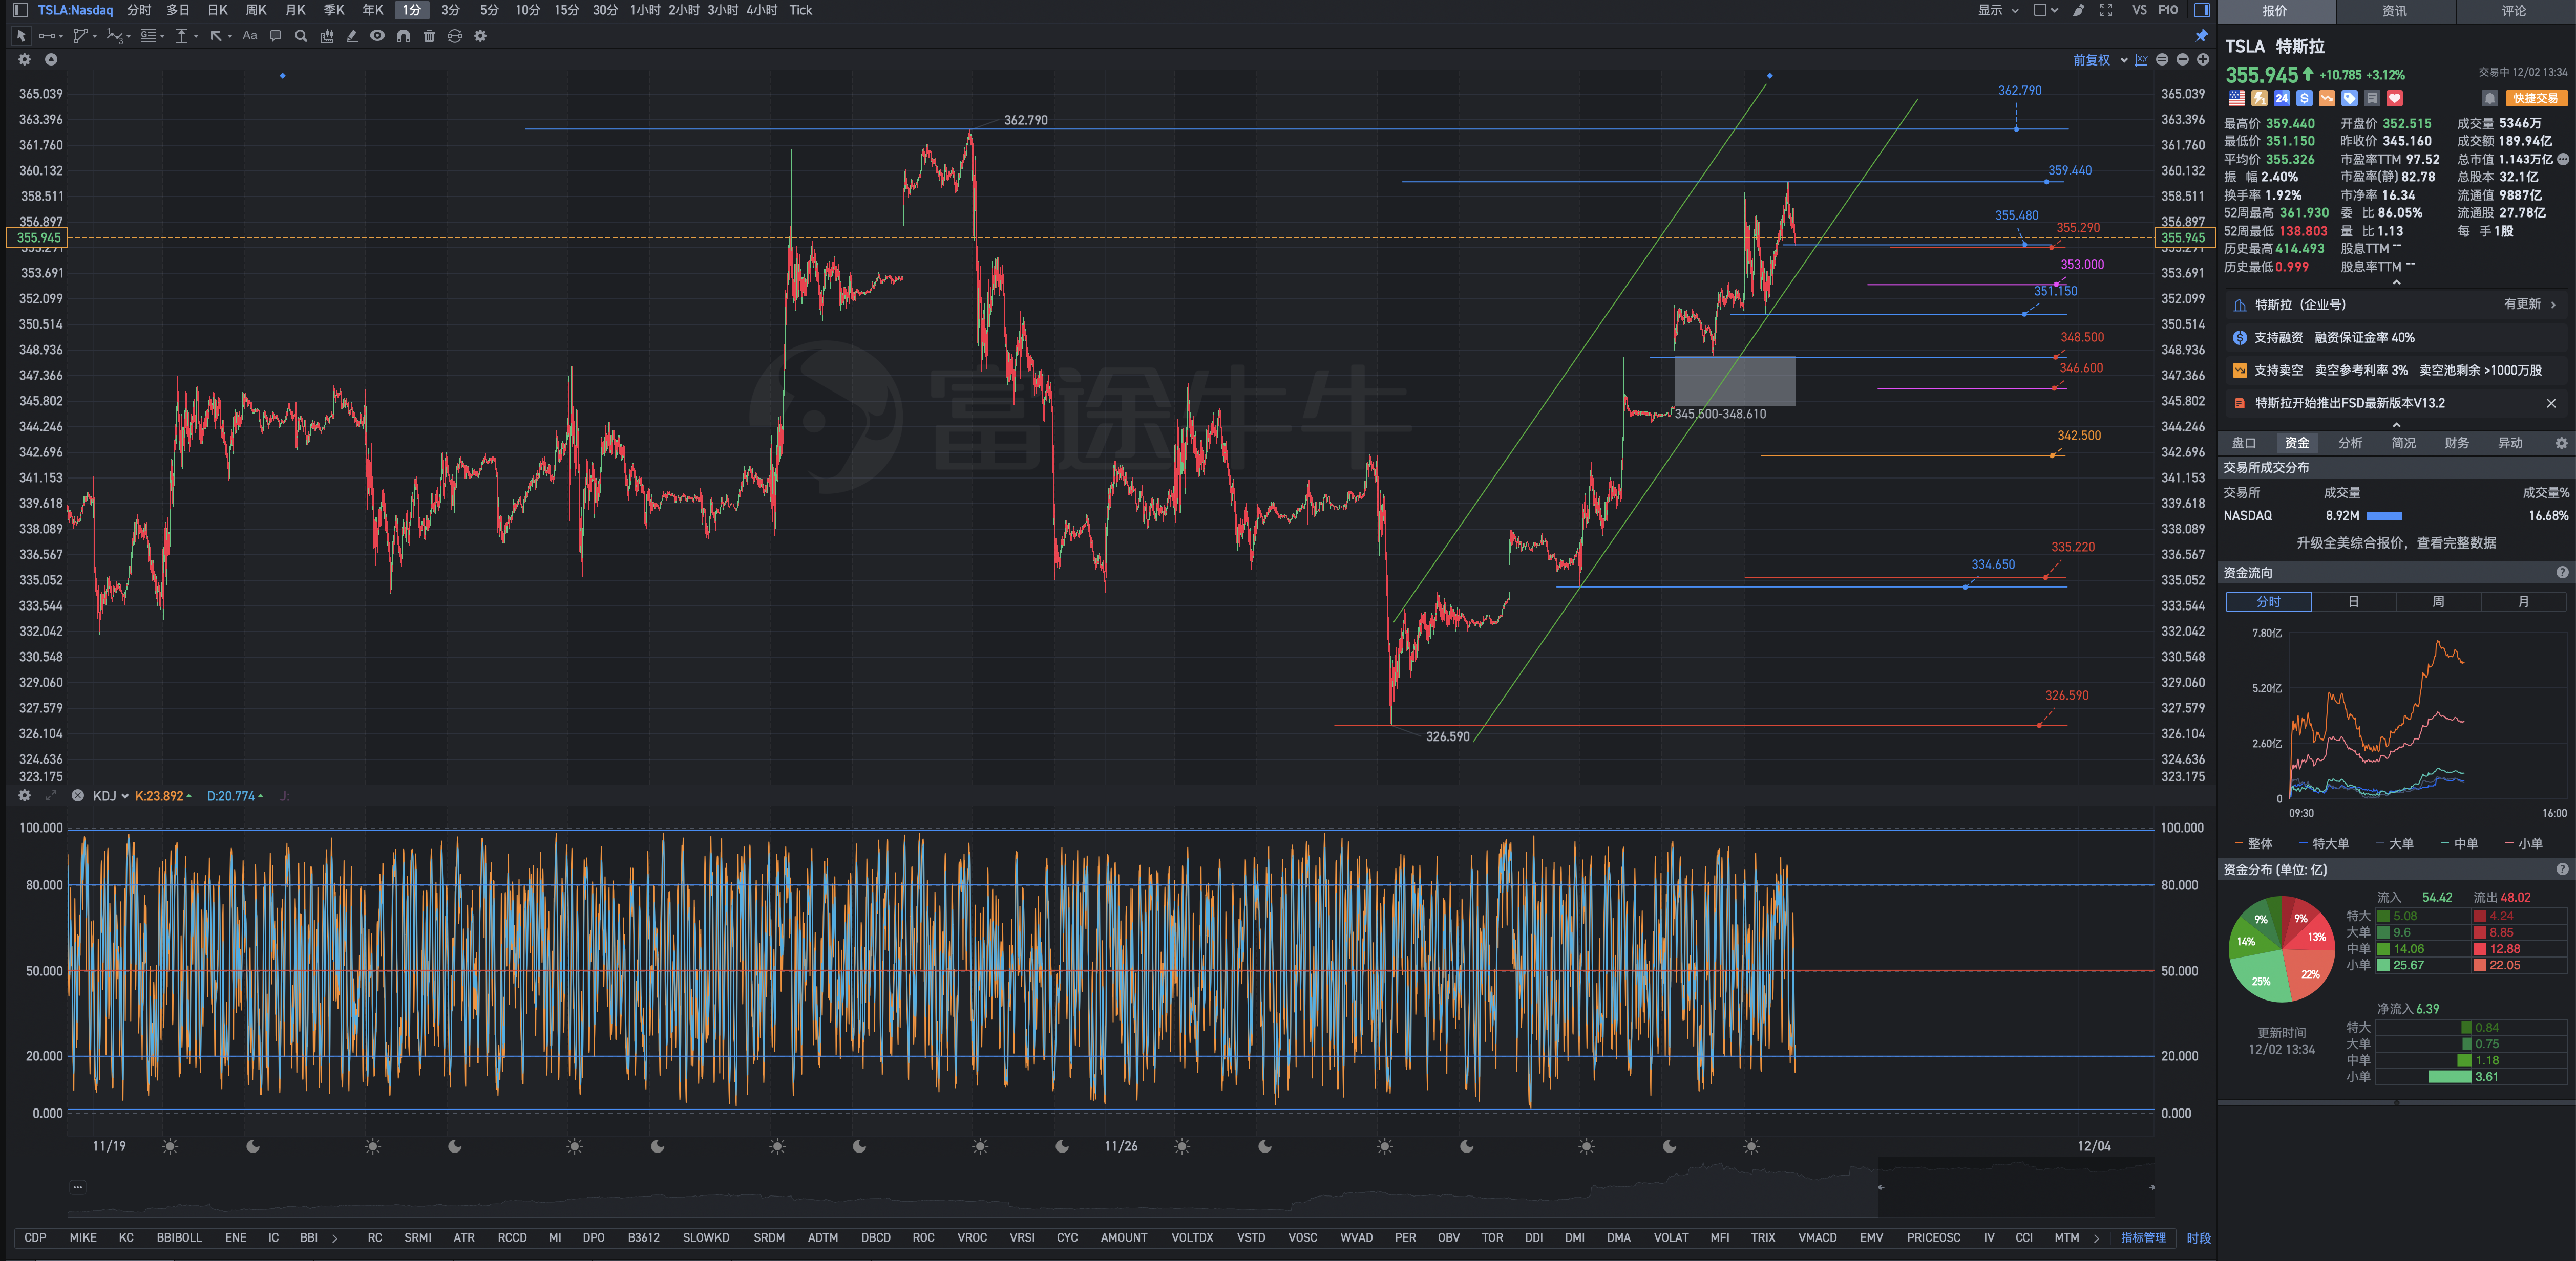
Task: Select the Tick timeframe
Action: point(801,10)
